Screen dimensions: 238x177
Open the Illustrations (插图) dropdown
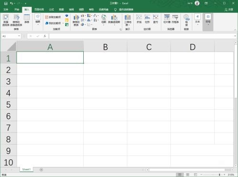38,20
